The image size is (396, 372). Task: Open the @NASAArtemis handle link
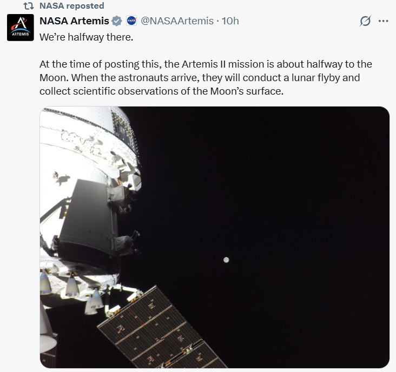coord(177,21)
